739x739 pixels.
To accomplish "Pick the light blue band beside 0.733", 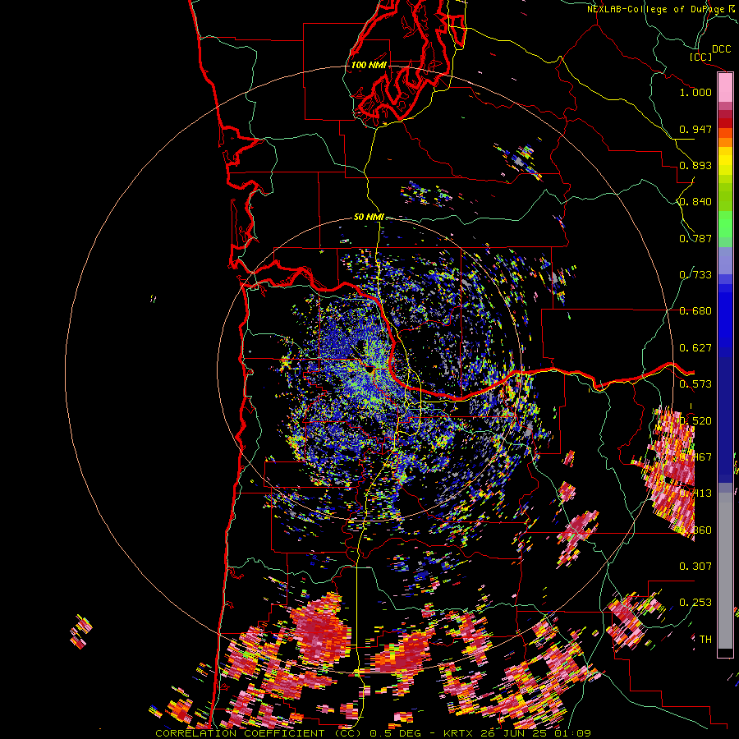I will tap(725, 261).
